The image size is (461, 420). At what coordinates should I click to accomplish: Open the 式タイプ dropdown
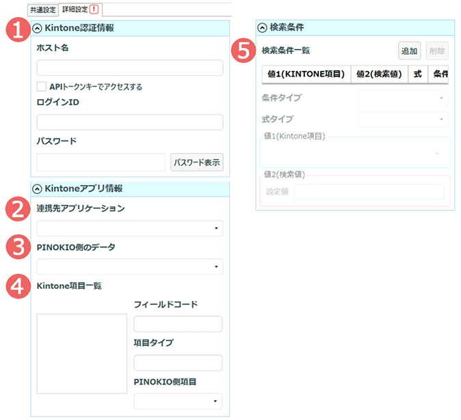tap(403, 120)
